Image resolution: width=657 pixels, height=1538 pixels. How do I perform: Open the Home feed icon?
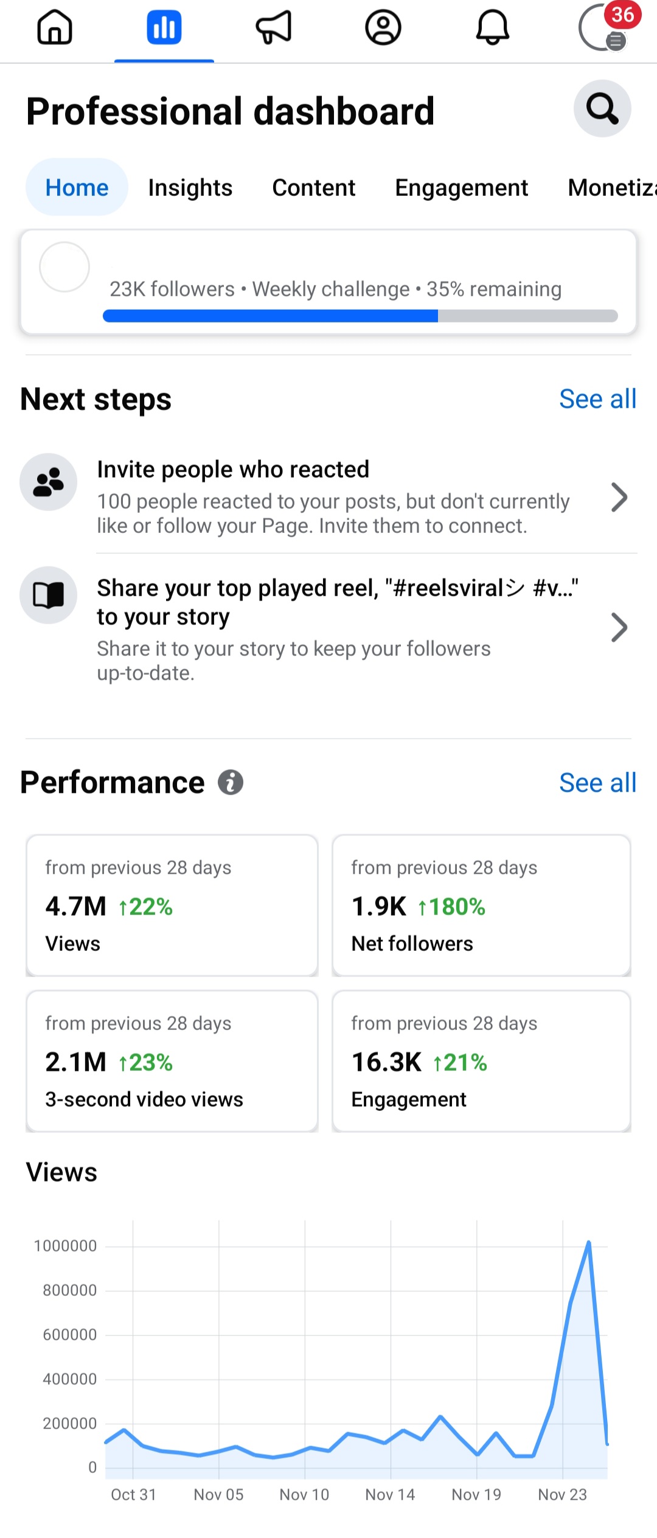(55, 28)
